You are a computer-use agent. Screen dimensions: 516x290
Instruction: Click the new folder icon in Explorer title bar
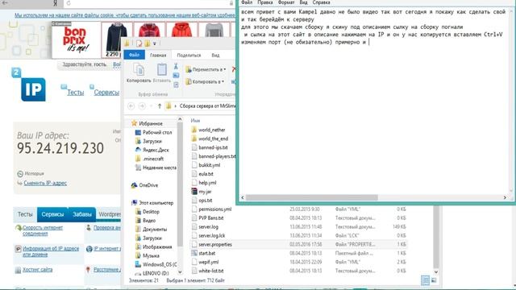pyautogui.click(x=147, y=43)
